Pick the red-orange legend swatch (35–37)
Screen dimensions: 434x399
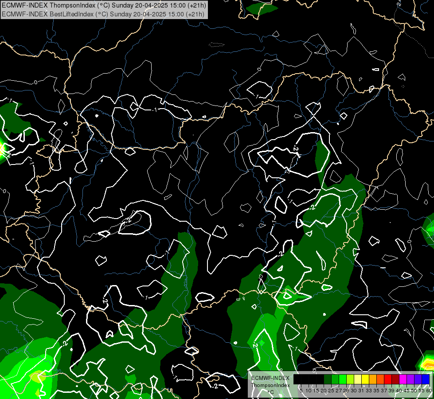[380, 379]
